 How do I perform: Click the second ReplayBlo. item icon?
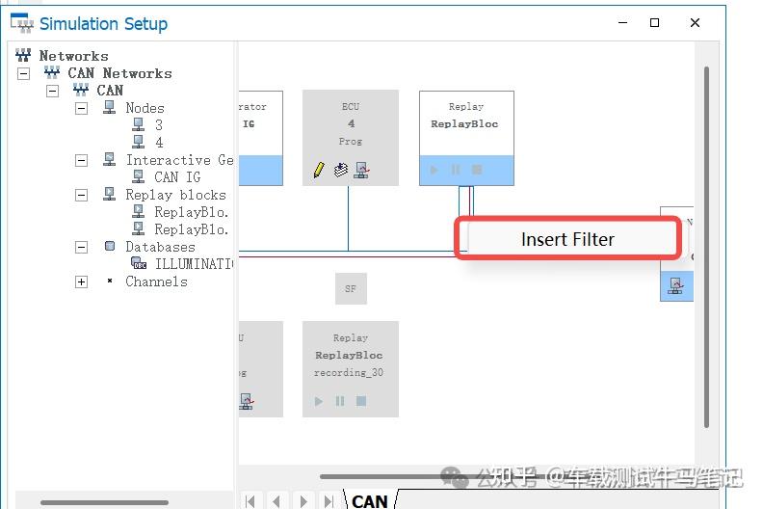pos(138,228)
